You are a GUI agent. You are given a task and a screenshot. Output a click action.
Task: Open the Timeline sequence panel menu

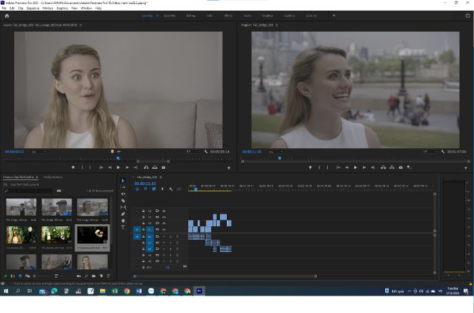point(161,177)
